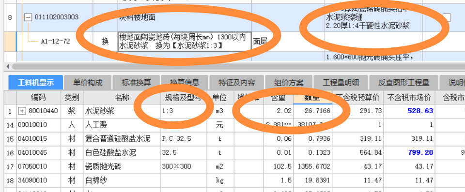
Task: Select the 白色硅酸盐水泥 row name
Action: [122, 153]
